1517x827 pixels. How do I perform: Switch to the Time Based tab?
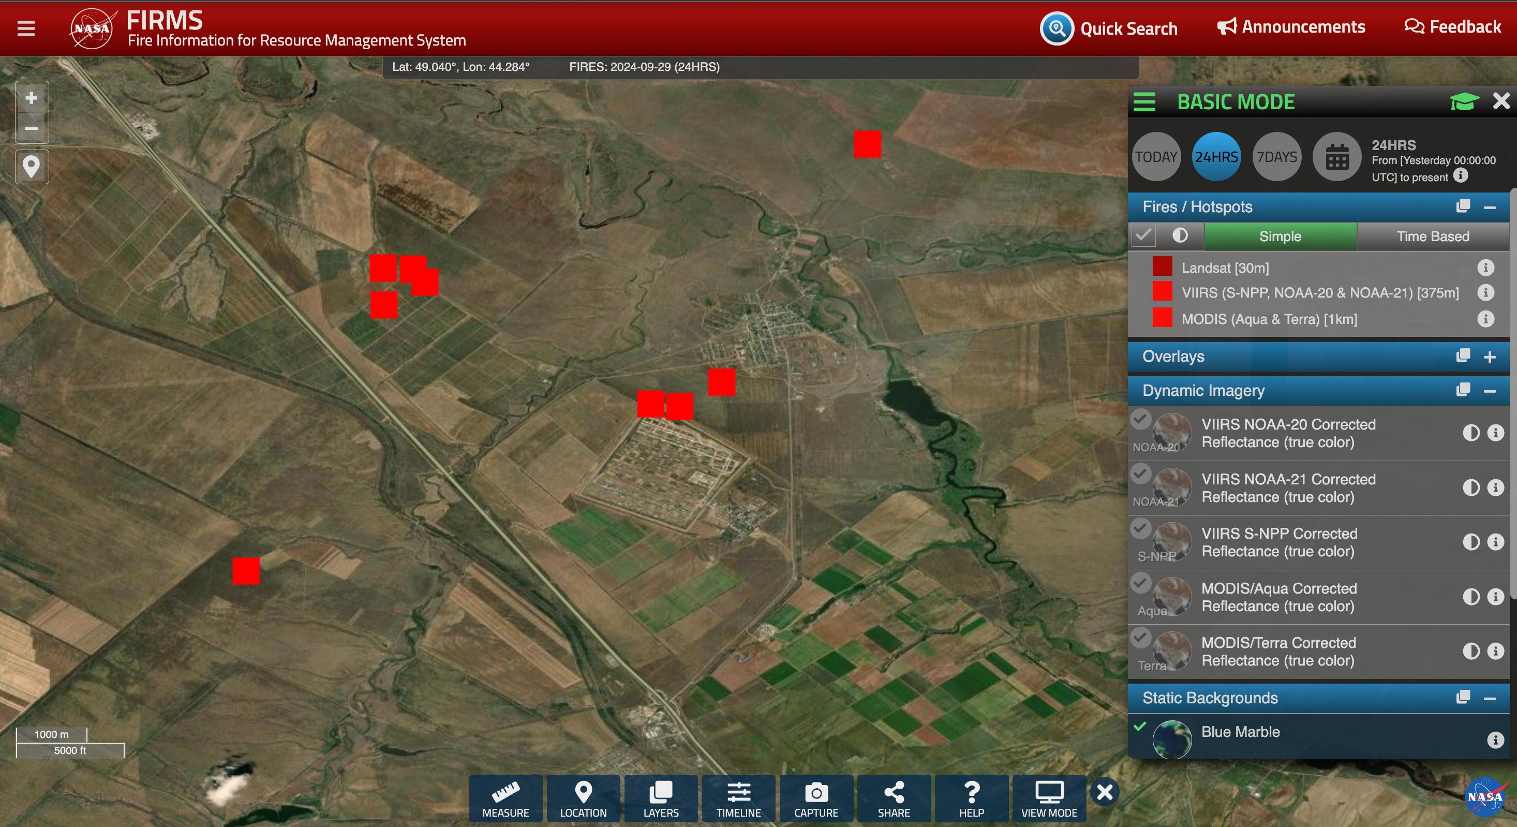[1432, 236]
